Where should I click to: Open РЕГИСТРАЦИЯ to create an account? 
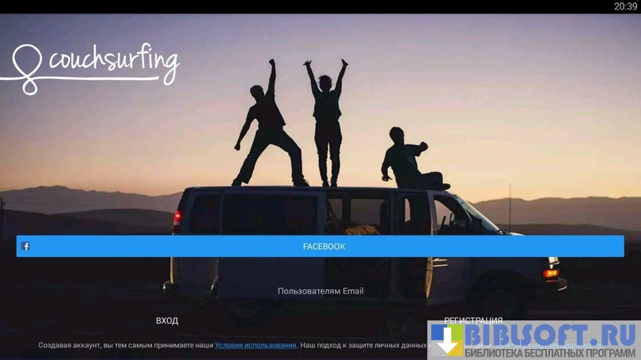(x=473, y=320)
